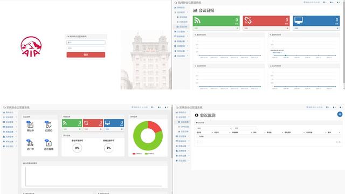Open the filter dropdown on the 会议监测 page

pyautogui.click(x=215, y=128)
